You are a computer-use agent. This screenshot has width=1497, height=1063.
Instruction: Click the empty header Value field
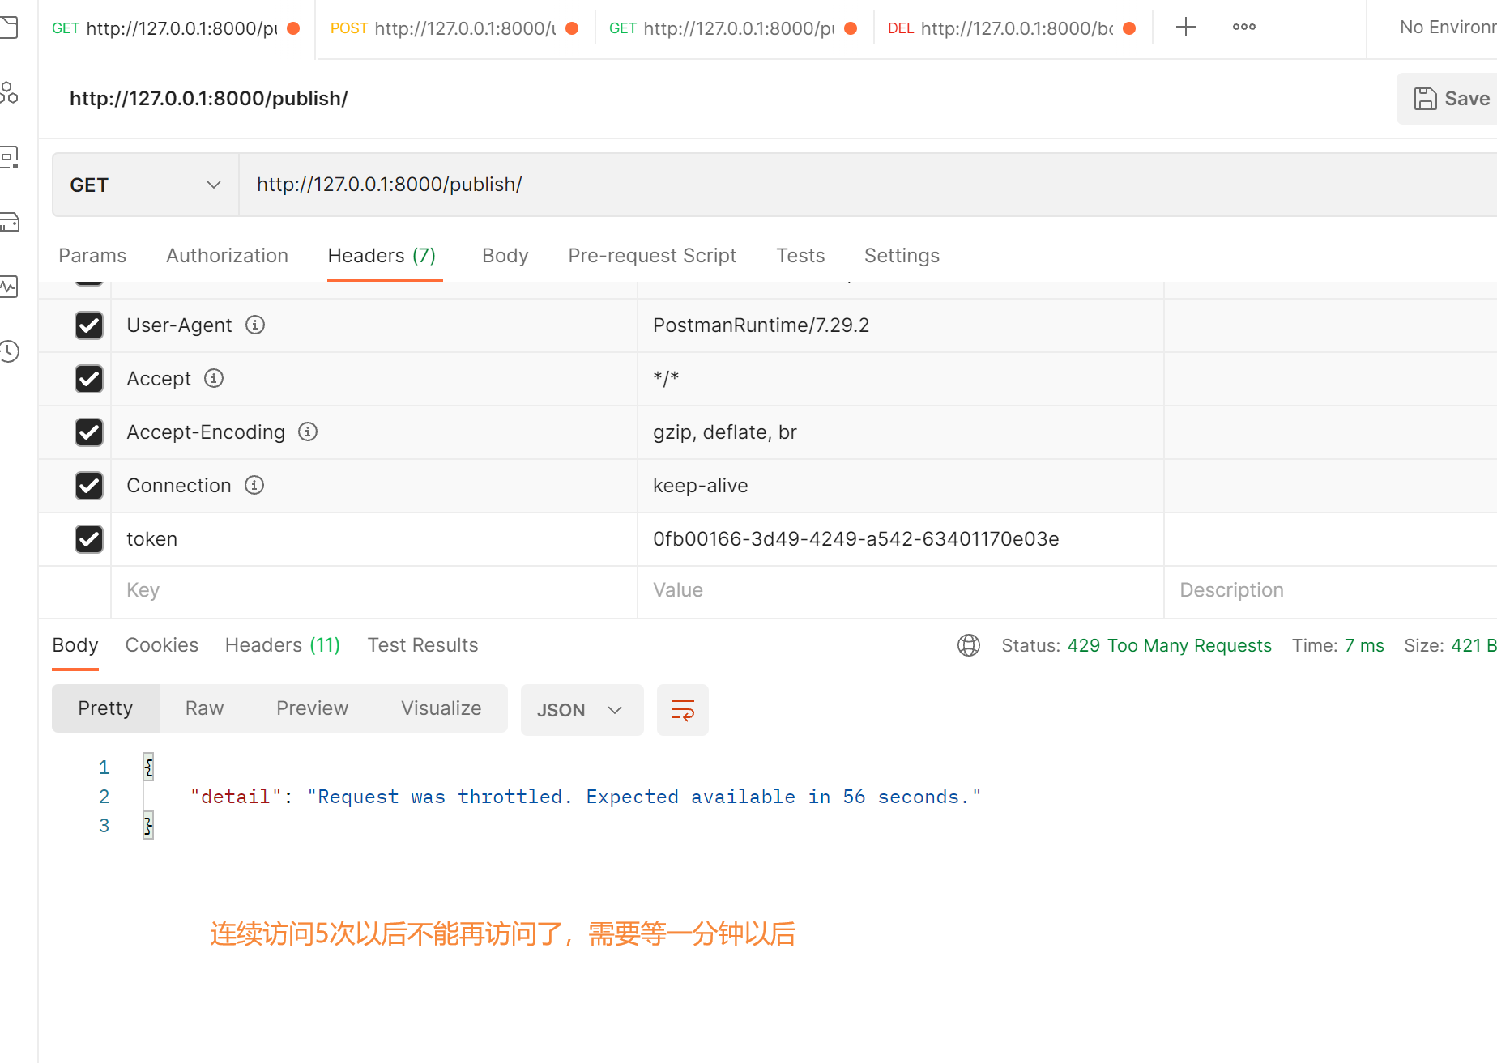click(900, 590)
